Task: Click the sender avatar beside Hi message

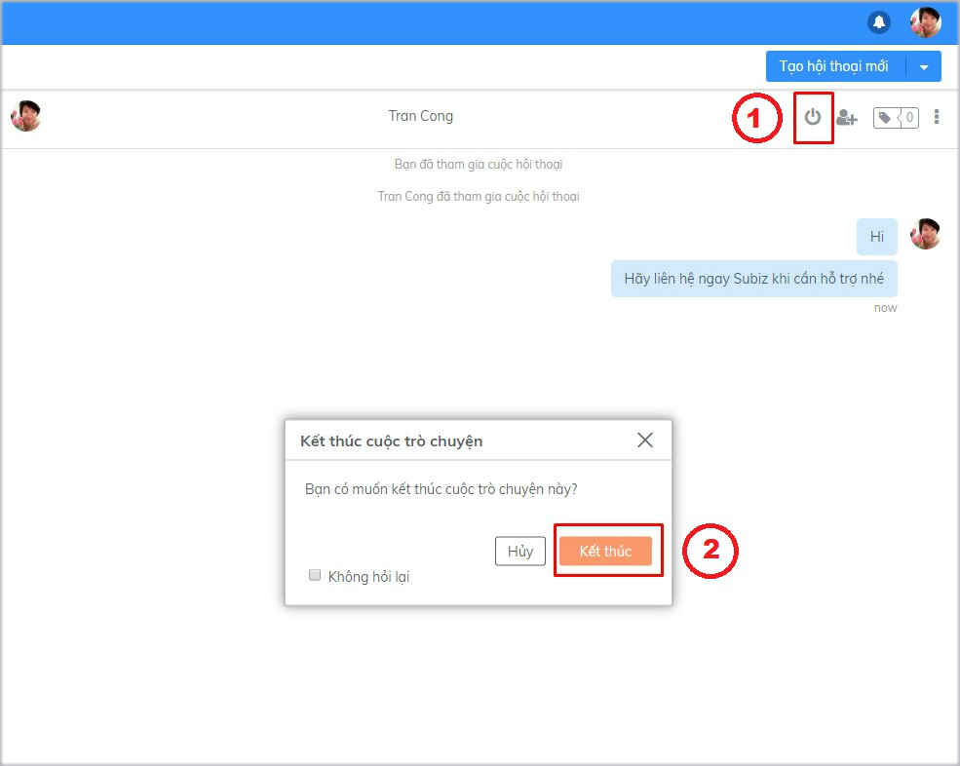Action: pos(925,234)
